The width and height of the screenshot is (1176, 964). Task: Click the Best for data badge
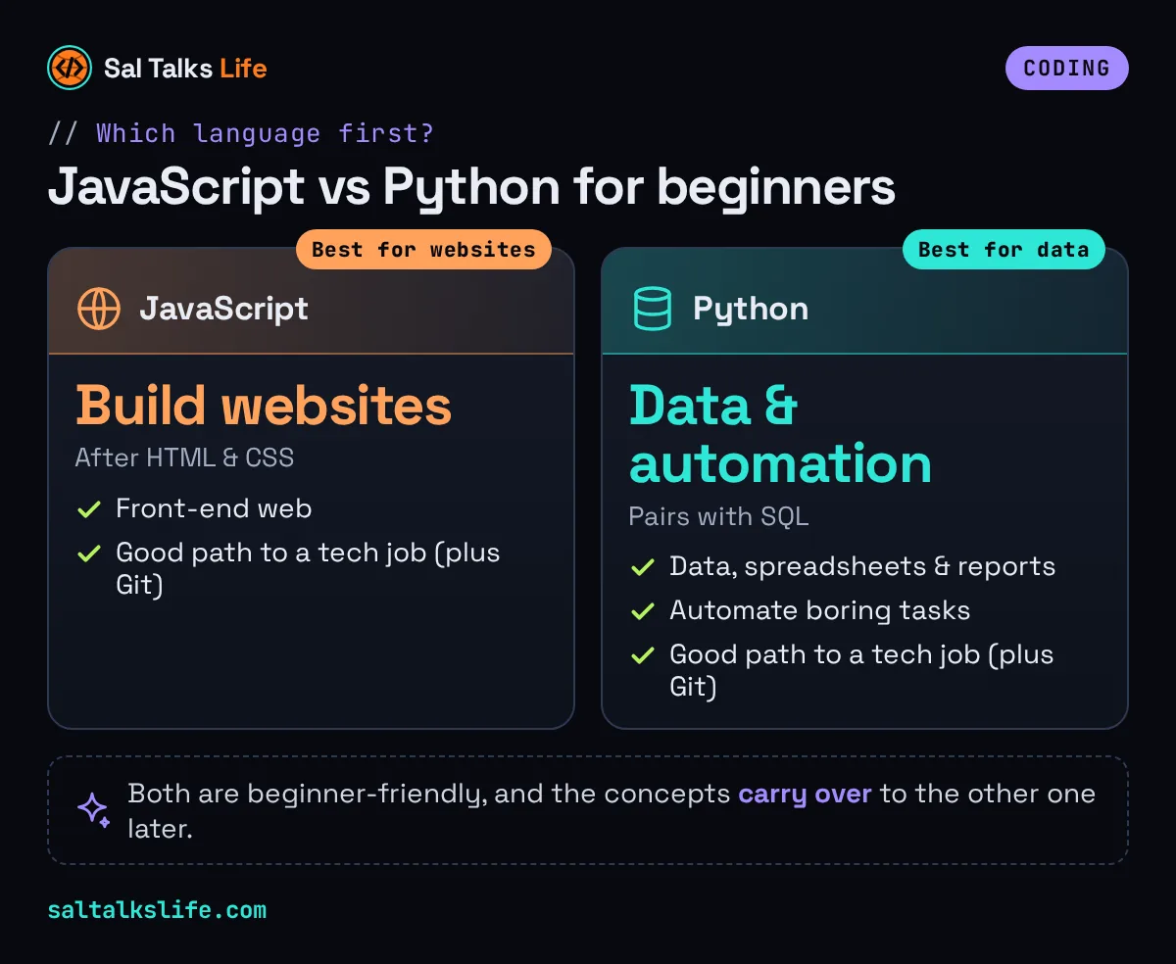click(1004, 250)
